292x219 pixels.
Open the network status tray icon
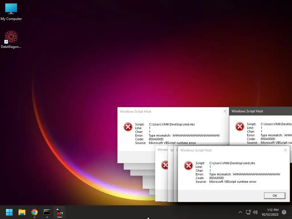click(x=248, y=212)
